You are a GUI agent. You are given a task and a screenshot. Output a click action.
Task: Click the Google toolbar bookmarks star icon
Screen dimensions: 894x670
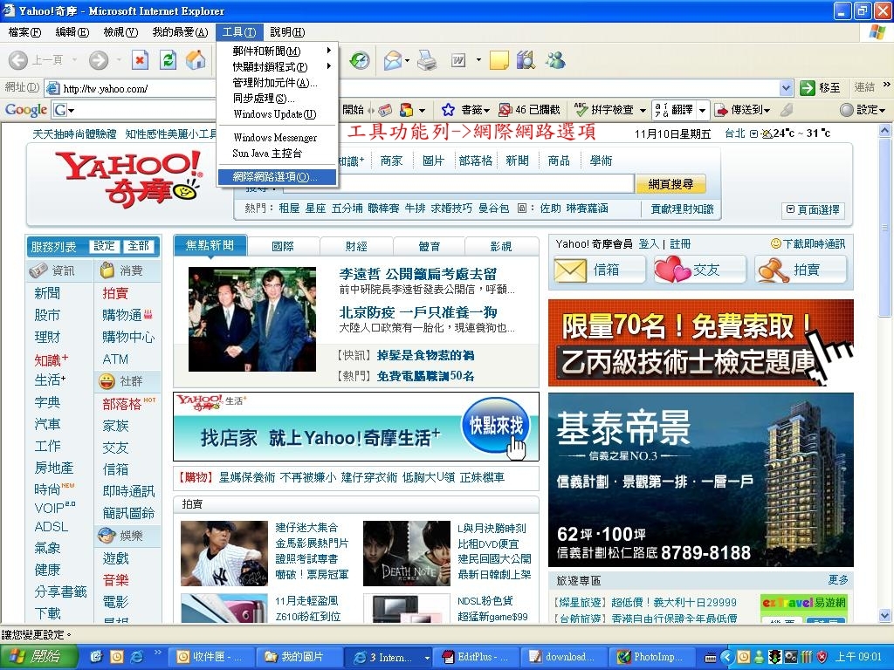coord(448,109)
